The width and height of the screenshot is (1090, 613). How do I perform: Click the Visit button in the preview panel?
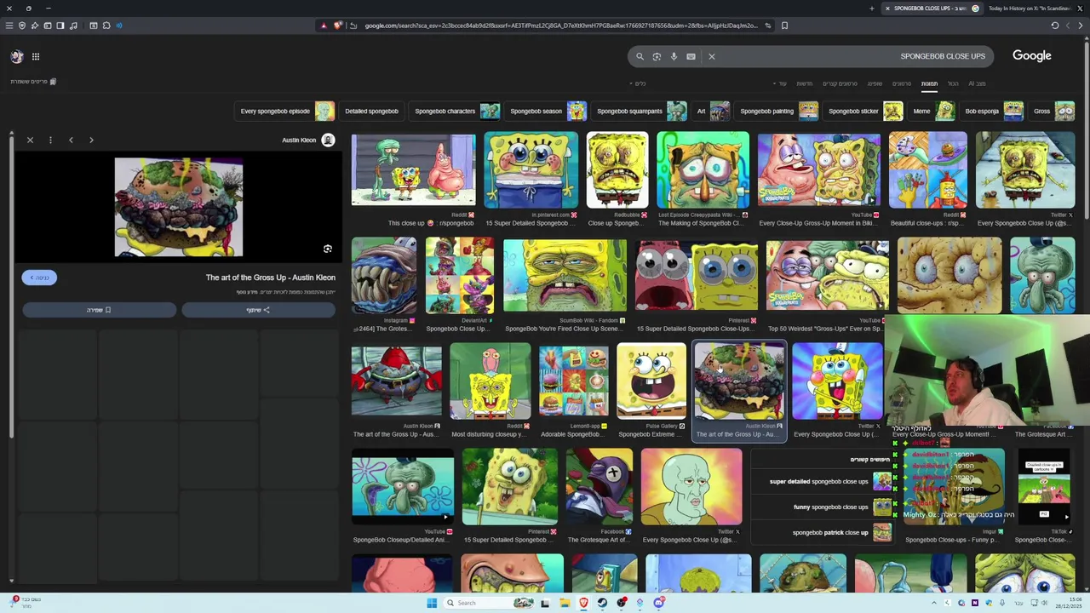coord(39,278)
